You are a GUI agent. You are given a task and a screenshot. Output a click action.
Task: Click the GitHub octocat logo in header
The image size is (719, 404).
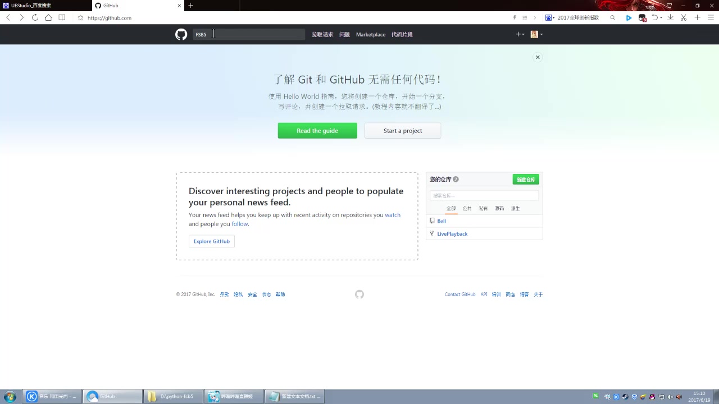click(181, 34)
